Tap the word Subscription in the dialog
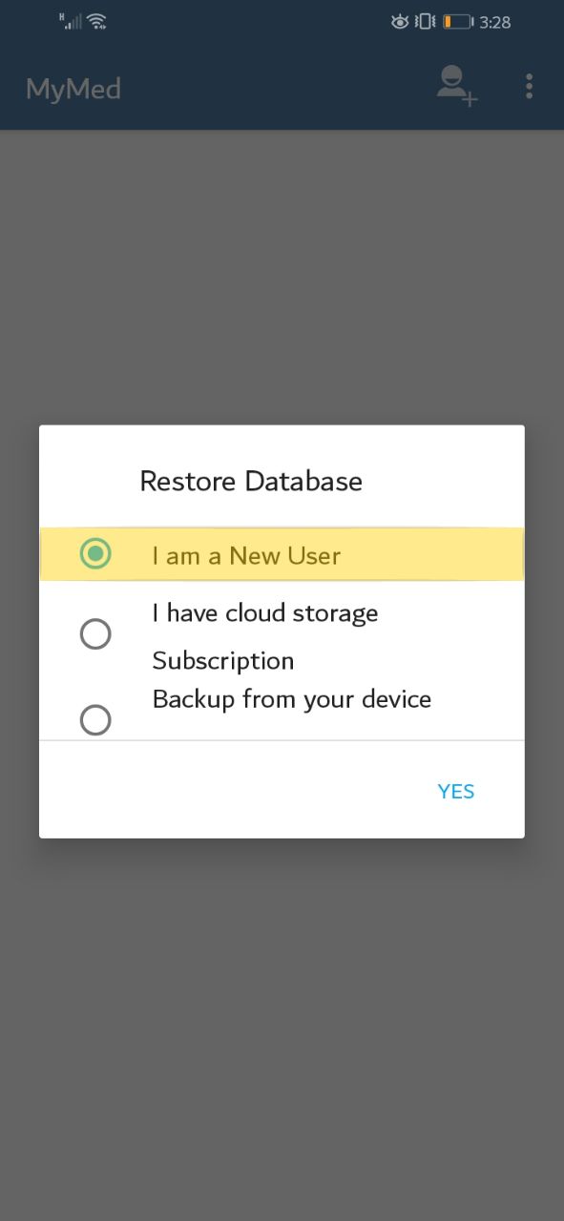Viewport: 564px width, 1221px height. click(223, 661)
